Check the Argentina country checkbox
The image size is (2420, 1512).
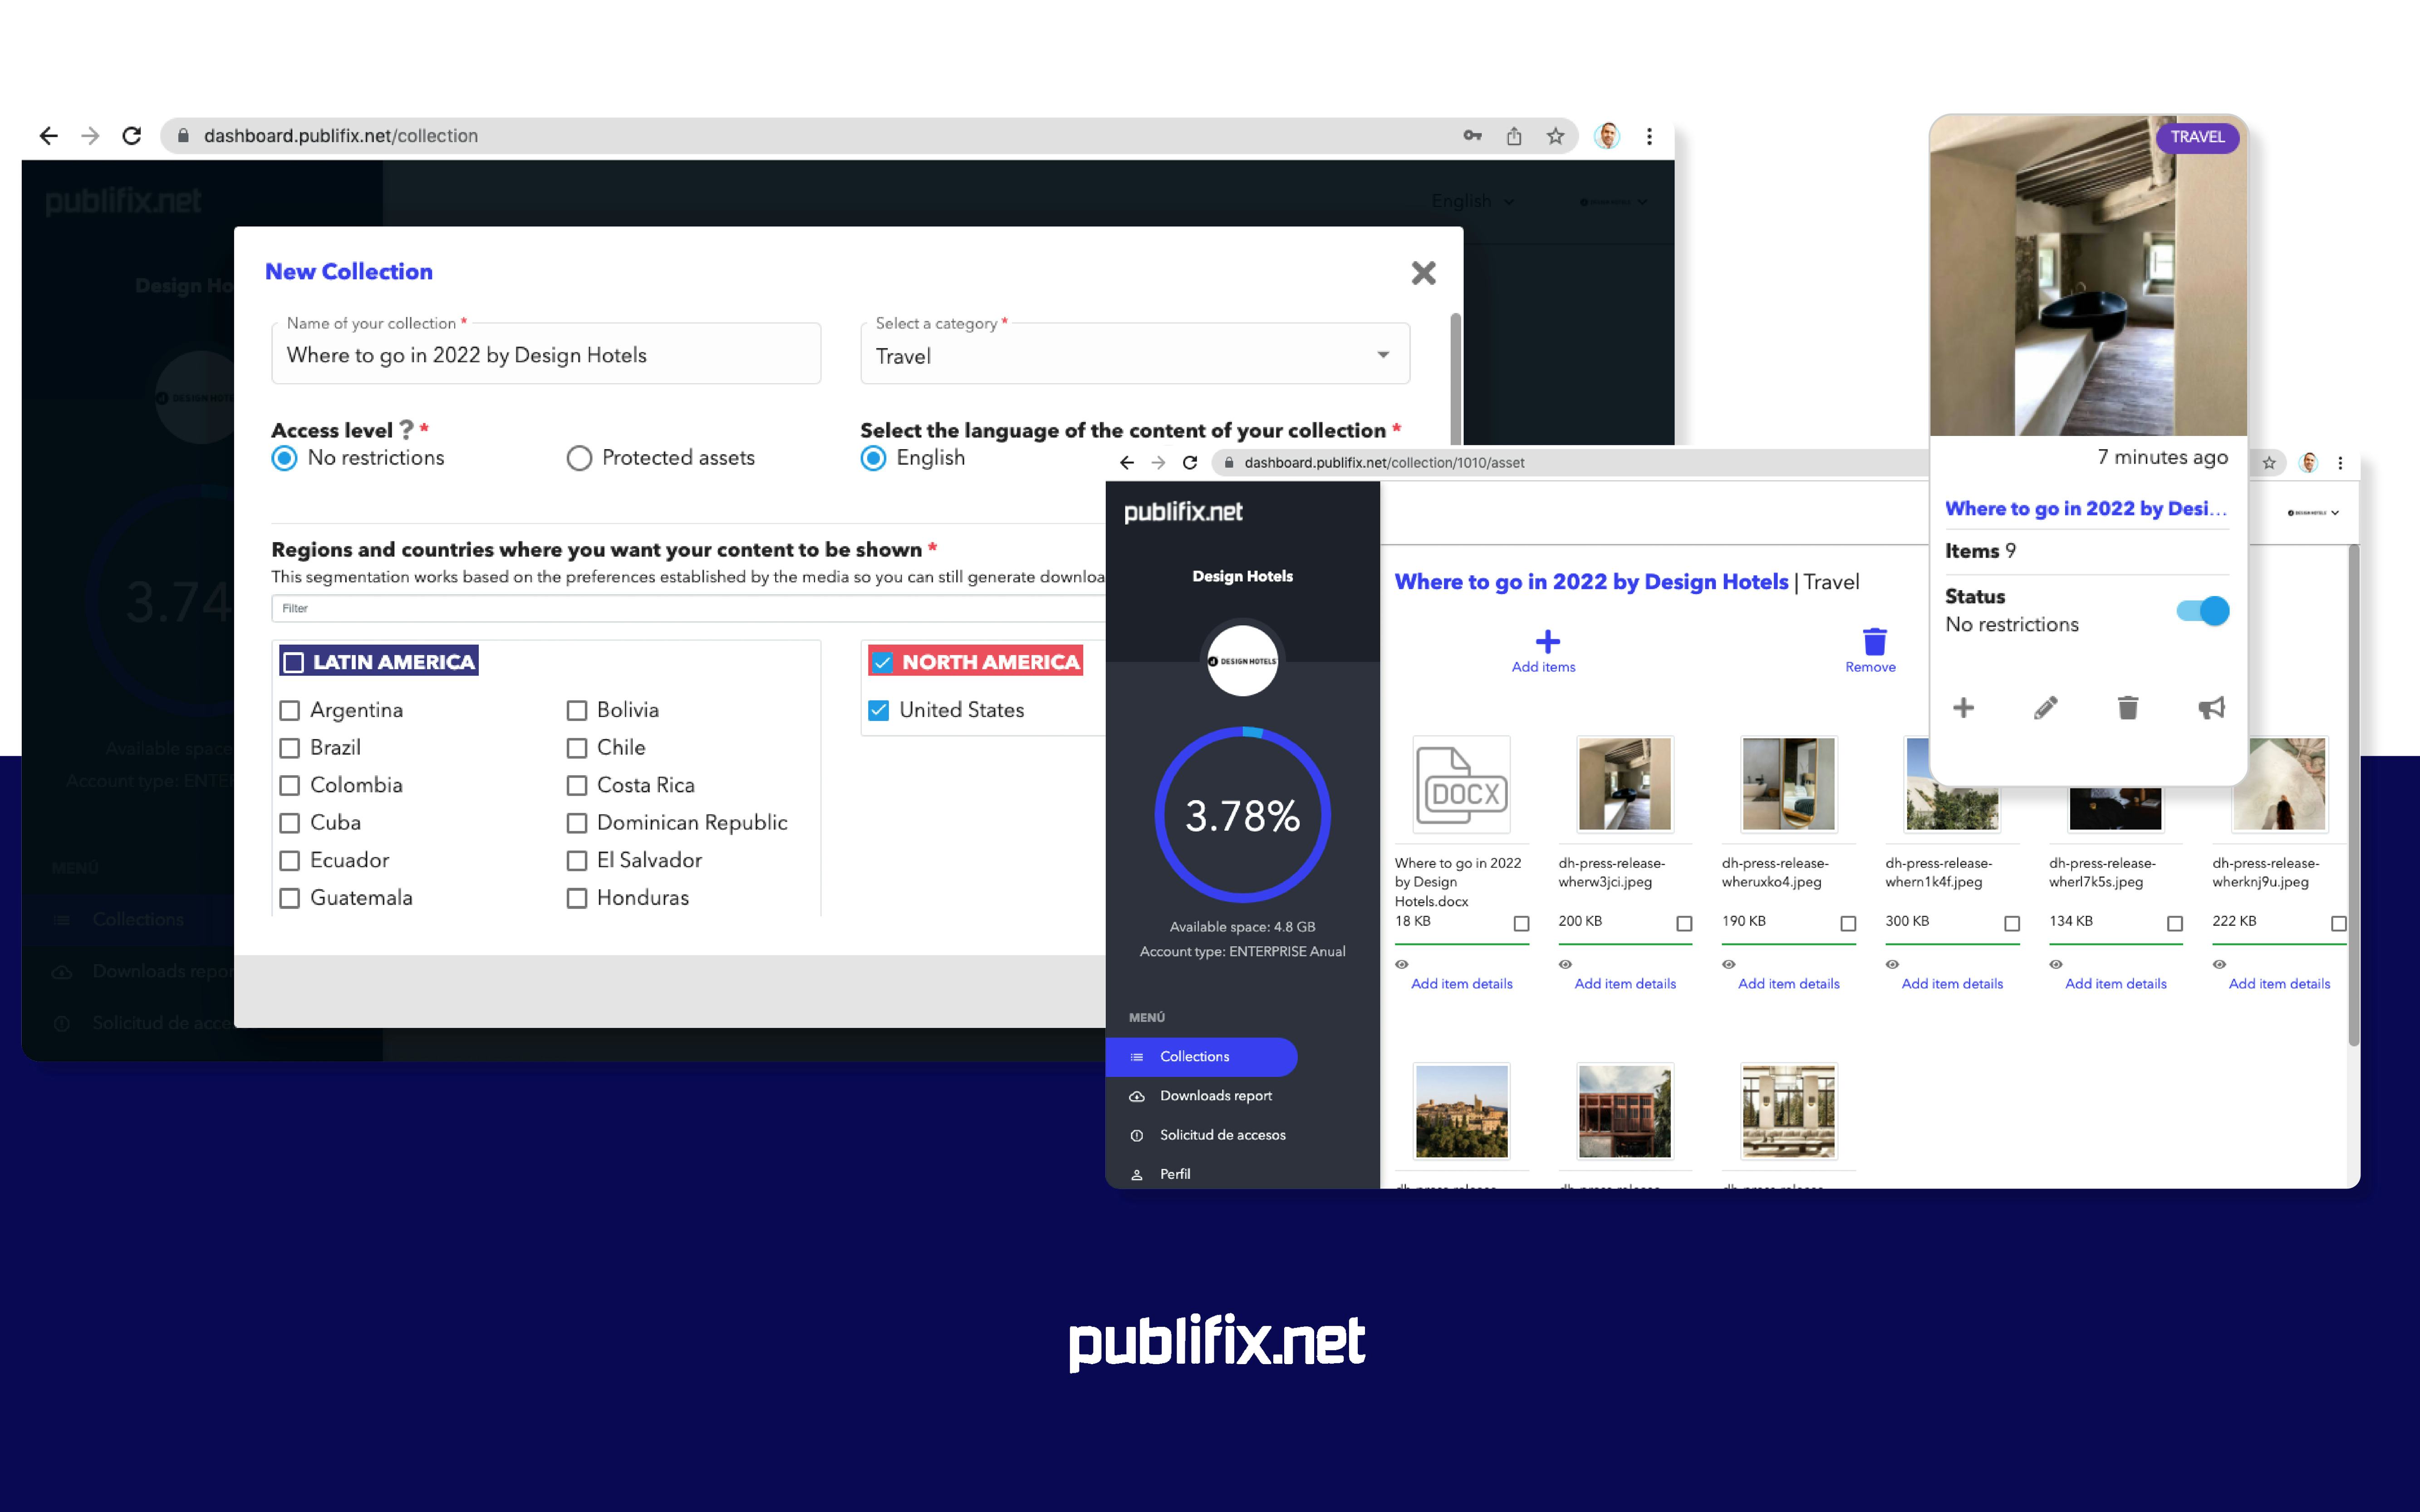[290, 710]
